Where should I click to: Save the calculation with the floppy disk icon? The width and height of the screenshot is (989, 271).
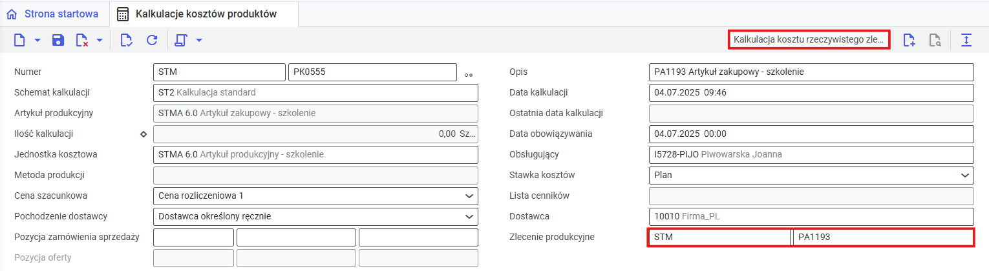58,40
